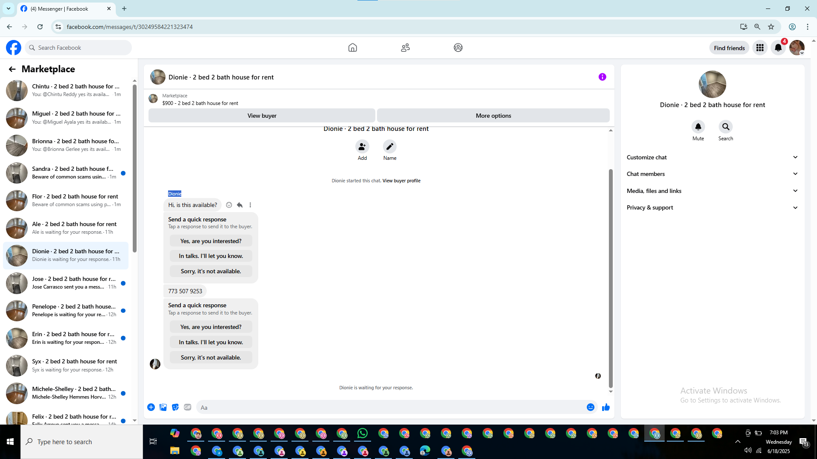This screenshot has width=817, height=459.
Task: Open Penelope's house for rent chat
Action: (66, 311)
